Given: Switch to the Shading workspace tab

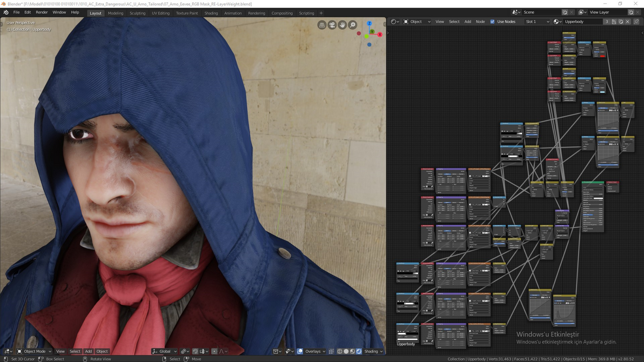Looking at the screenshot, I should coord(211,13).
